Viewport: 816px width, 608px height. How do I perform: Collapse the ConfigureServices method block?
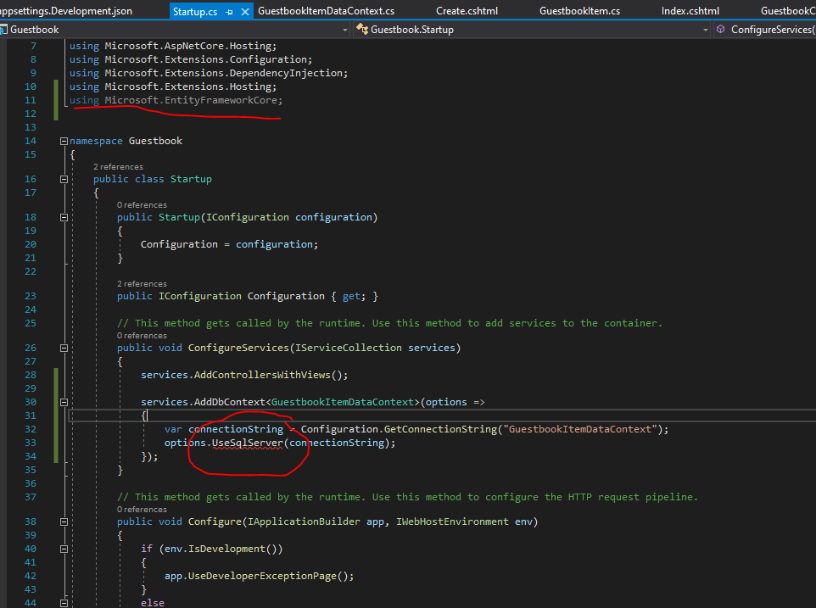pyautogui.click(x=64, y=348)
